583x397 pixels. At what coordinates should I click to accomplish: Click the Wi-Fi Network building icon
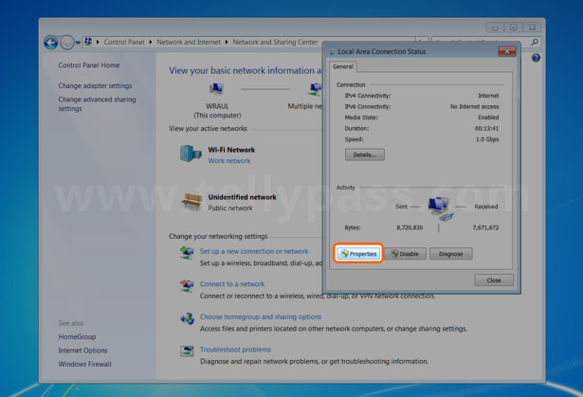191,153
